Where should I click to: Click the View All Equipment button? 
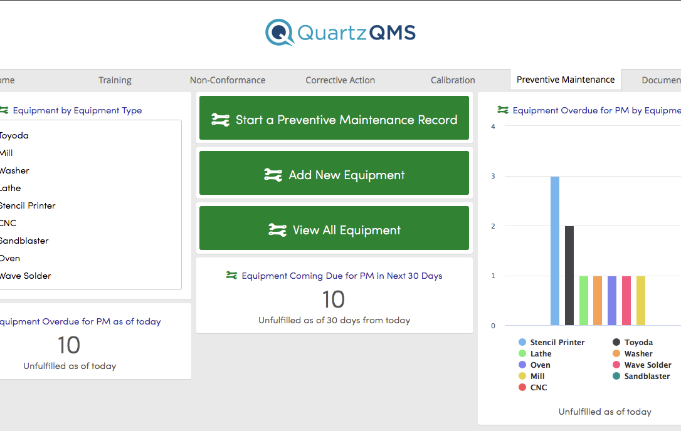click(x=334, y=228)
